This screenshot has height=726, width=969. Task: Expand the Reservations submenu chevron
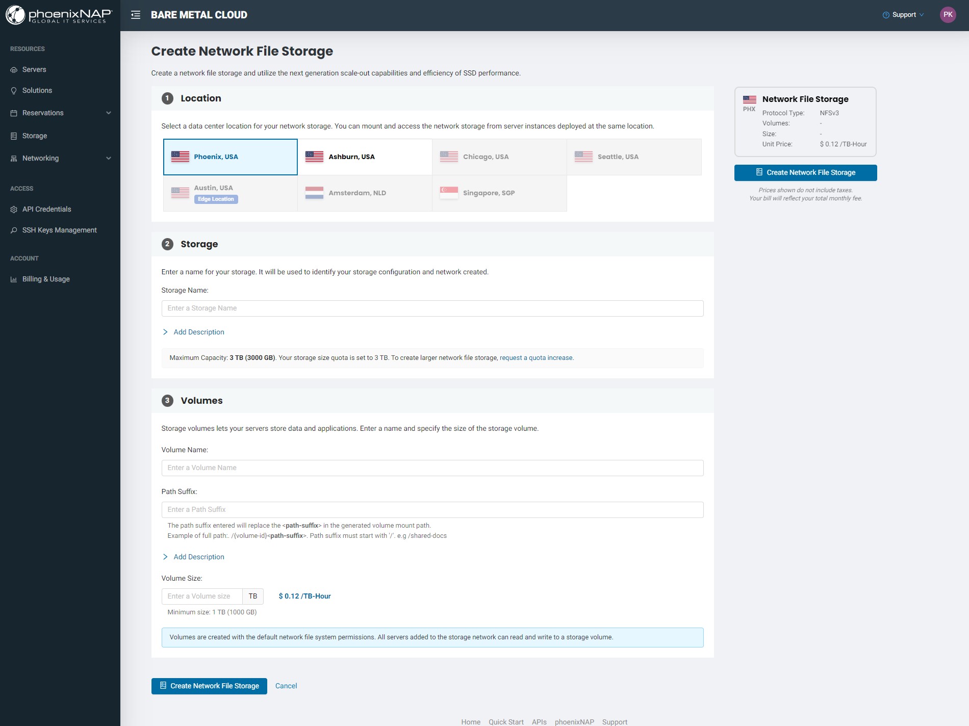click(109, 113)
